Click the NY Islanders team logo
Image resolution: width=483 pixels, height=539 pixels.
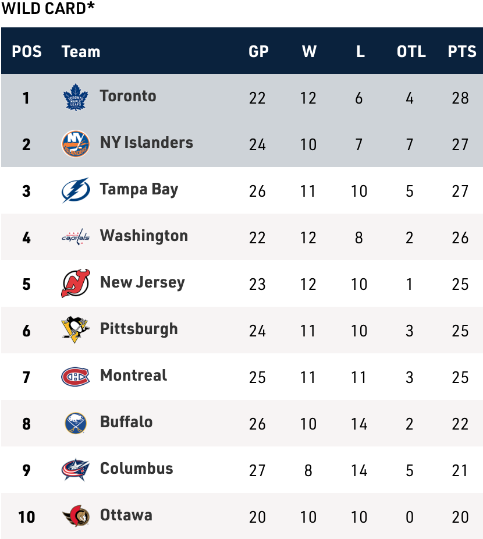point(75,144)
